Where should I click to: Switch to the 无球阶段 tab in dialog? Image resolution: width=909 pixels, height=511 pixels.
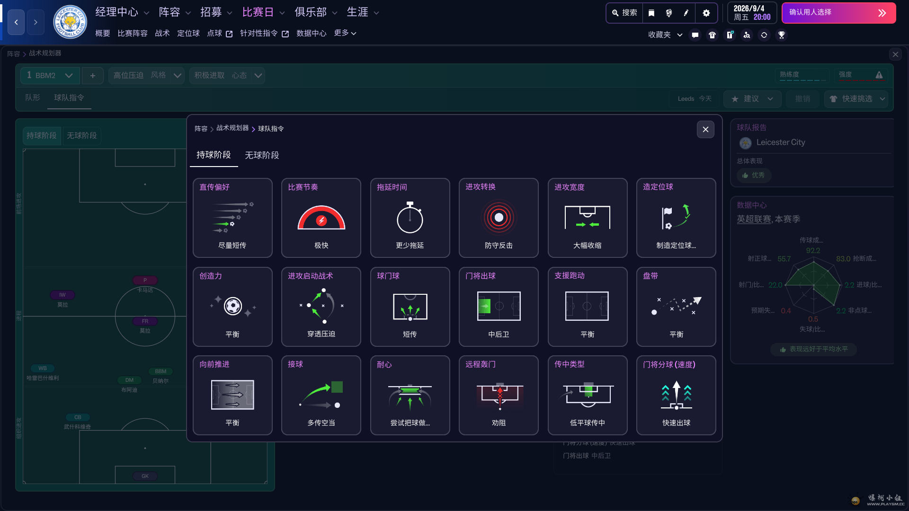(262, 155)
